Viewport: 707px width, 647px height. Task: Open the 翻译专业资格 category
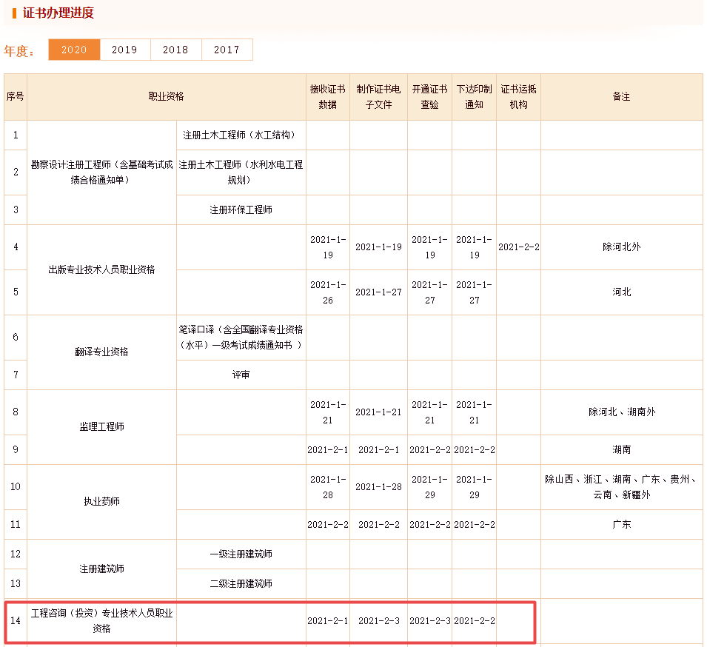(x=101, y=352)
